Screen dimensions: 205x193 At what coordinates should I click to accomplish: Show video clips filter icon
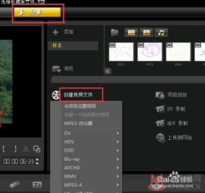131,32
